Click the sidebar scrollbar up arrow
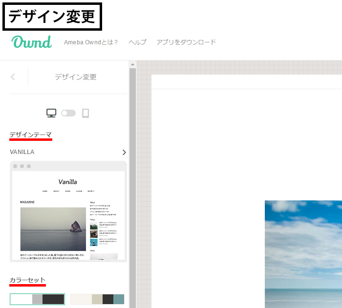Image resolution: width=342 pixels, height=308 pixels. coord(132,64)
